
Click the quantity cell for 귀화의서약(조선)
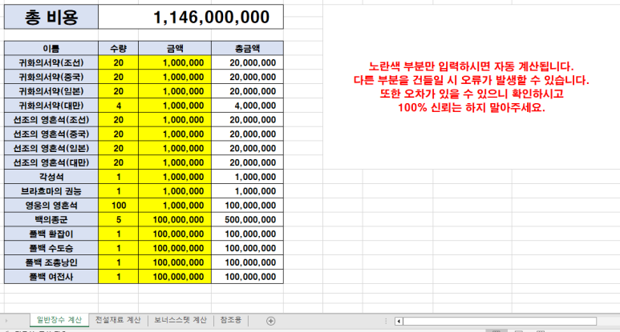pos(118,62)
